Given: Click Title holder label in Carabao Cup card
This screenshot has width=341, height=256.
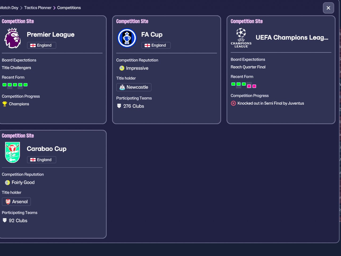Looking at the screenshot, I should click(11, 193).
